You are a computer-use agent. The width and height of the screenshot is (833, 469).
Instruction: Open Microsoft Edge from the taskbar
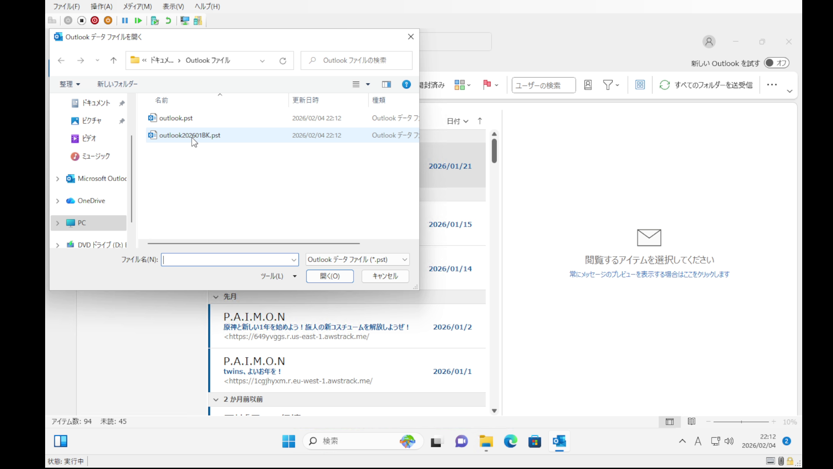[510, 442]
